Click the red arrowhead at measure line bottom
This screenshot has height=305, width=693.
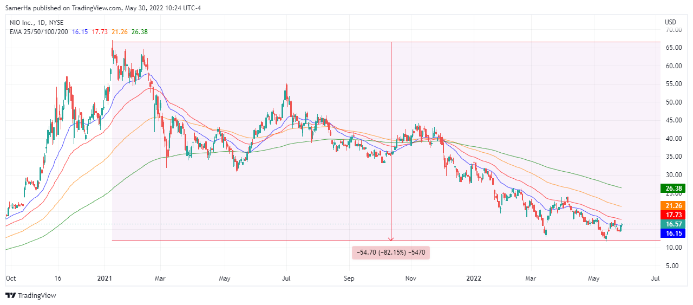(391, 237)
